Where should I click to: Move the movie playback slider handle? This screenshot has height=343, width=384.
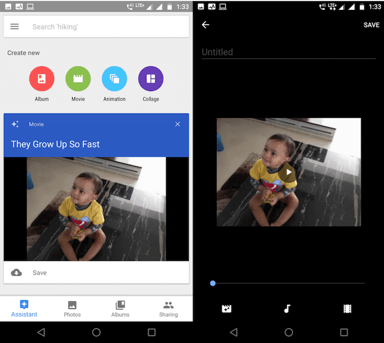coord(213,283)
